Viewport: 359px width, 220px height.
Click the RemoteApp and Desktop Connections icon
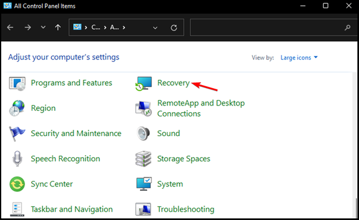pos(144,109)
